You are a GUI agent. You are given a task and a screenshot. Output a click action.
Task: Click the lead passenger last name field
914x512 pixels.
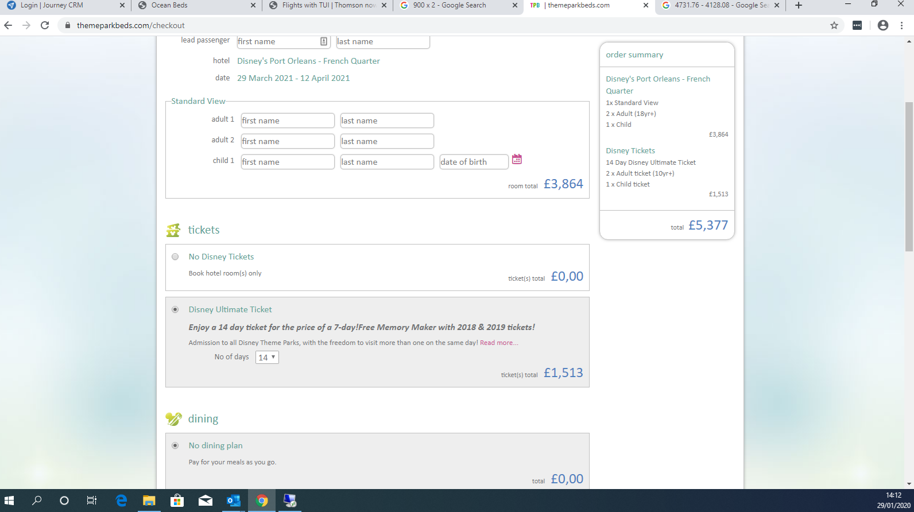point(383,41)
